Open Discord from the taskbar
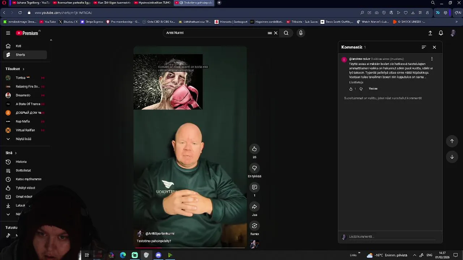 click(158, 255)
